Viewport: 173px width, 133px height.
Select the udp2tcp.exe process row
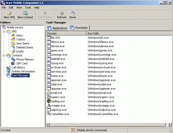coord(109,110)
